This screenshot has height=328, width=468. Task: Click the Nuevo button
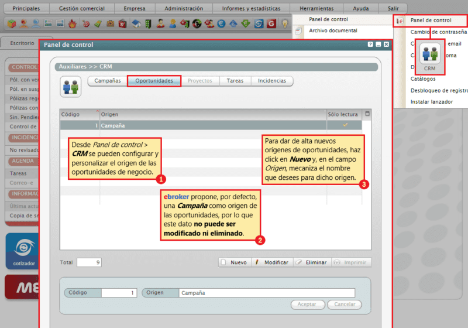pyautogui.click(x=233, y=262)
